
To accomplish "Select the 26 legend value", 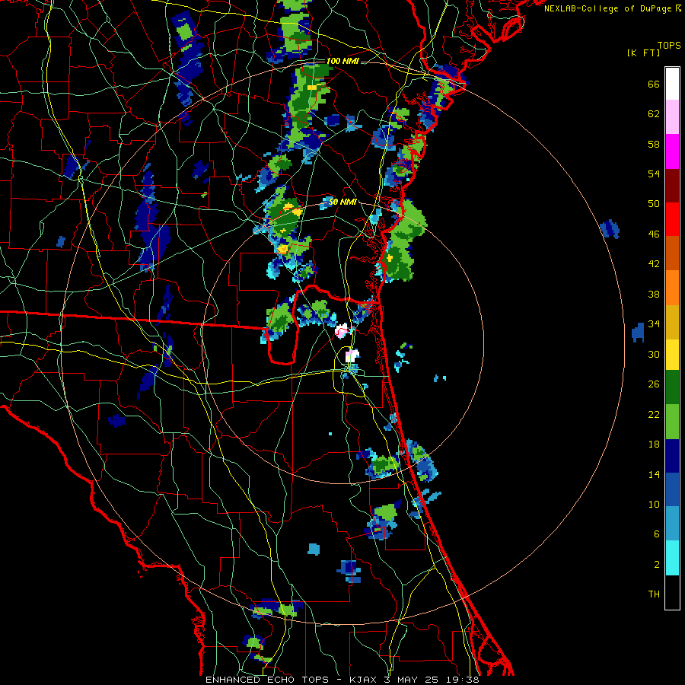I will click(x=654, y=384).
